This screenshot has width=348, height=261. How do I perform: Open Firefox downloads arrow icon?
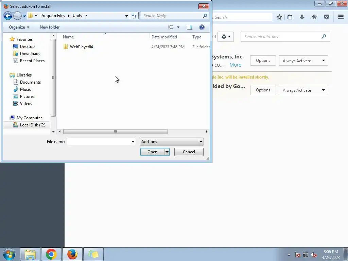[x=302, y=17]
